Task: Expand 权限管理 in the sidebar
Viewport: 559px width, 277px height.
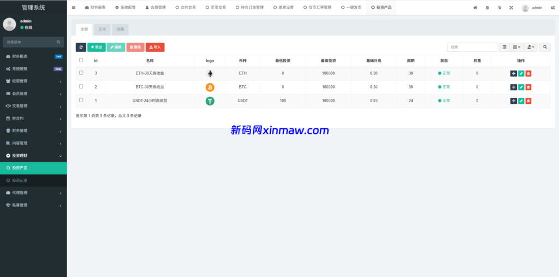Action: (33, 81)
